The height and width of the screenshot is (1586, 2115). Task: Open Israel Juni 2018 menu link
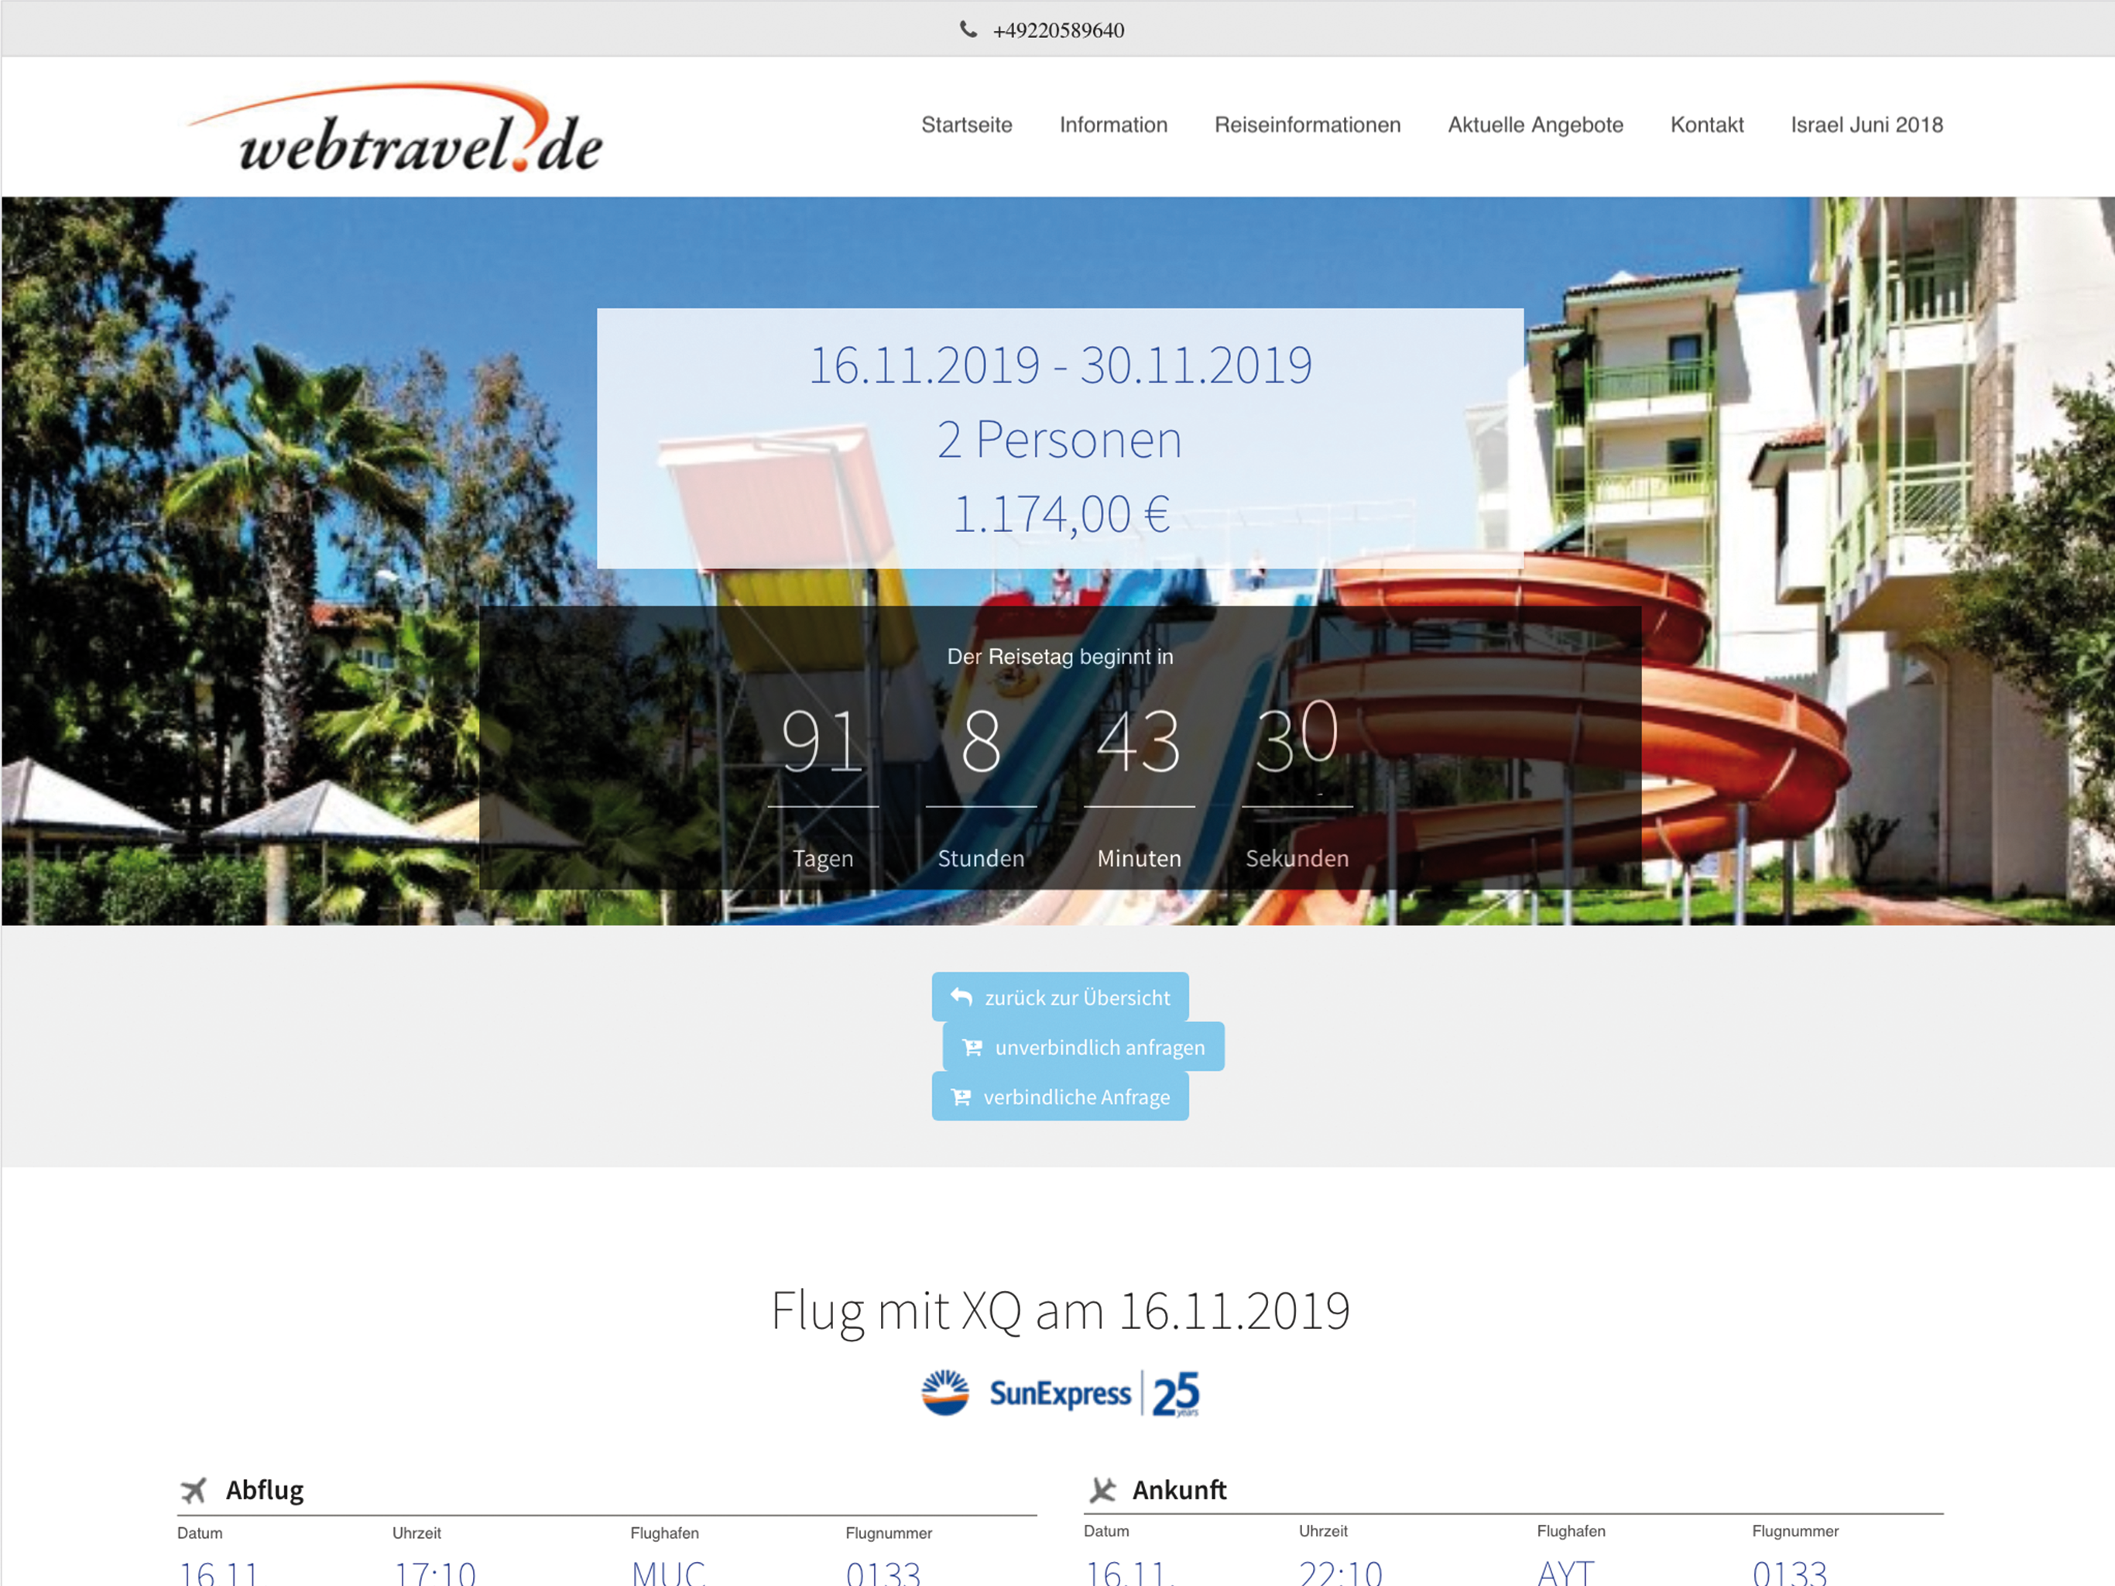click(1866, 125)
